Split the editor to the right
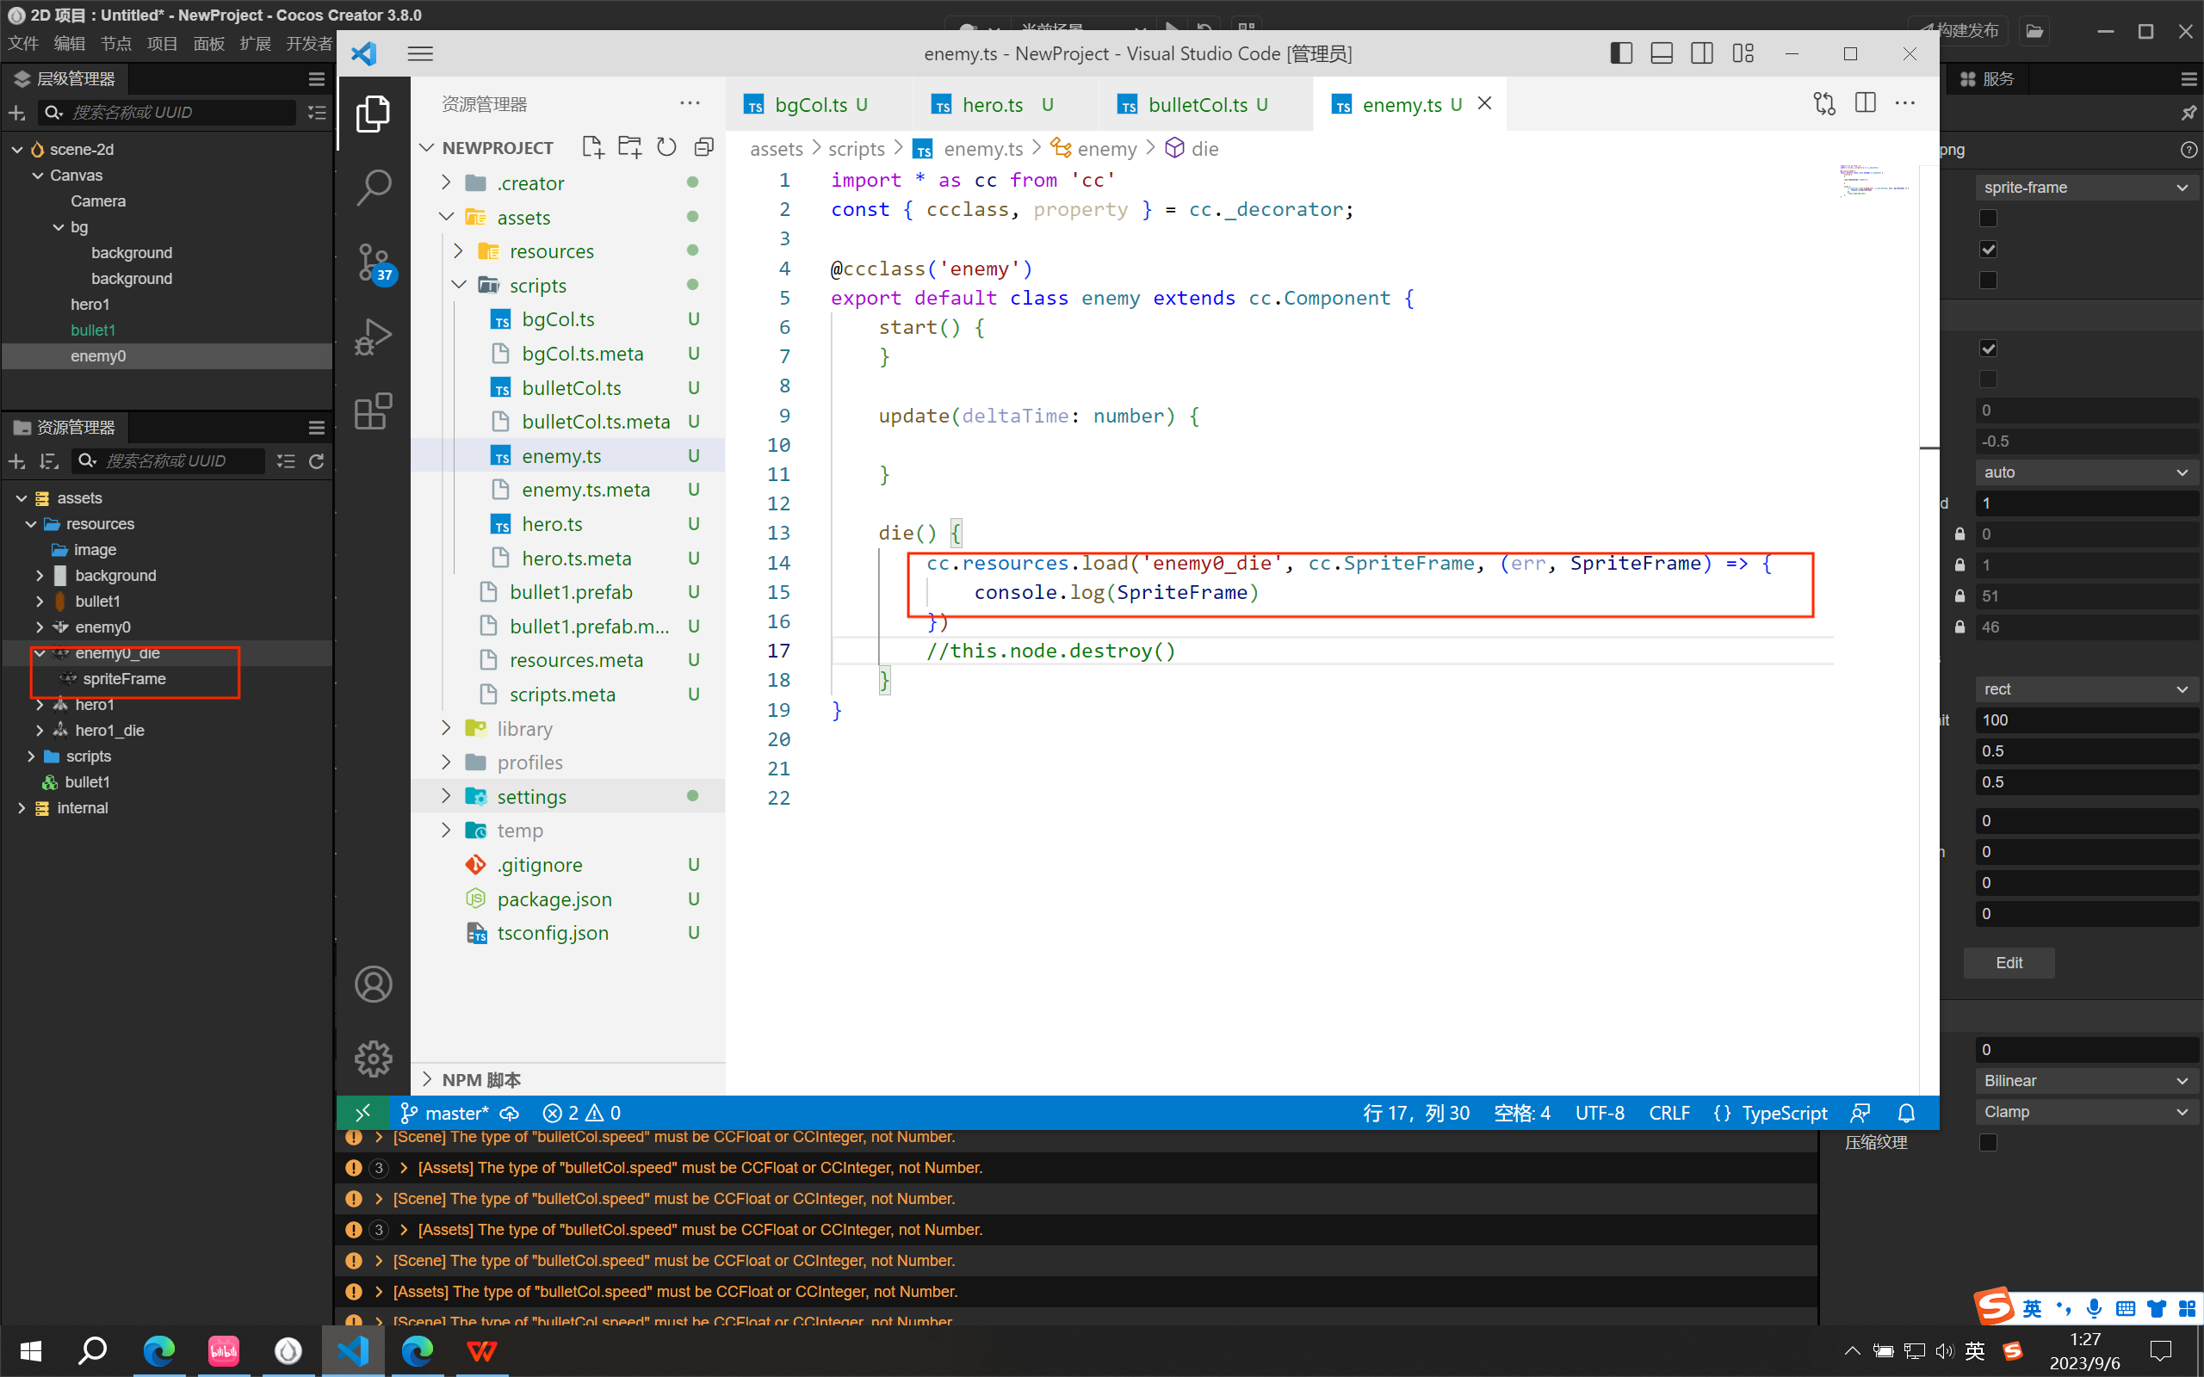 [x=1864, y=104]
